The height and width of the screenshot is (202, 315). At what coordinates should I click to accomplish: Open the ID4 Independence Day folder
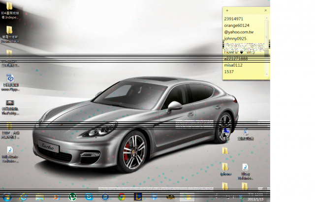point(10,10)
